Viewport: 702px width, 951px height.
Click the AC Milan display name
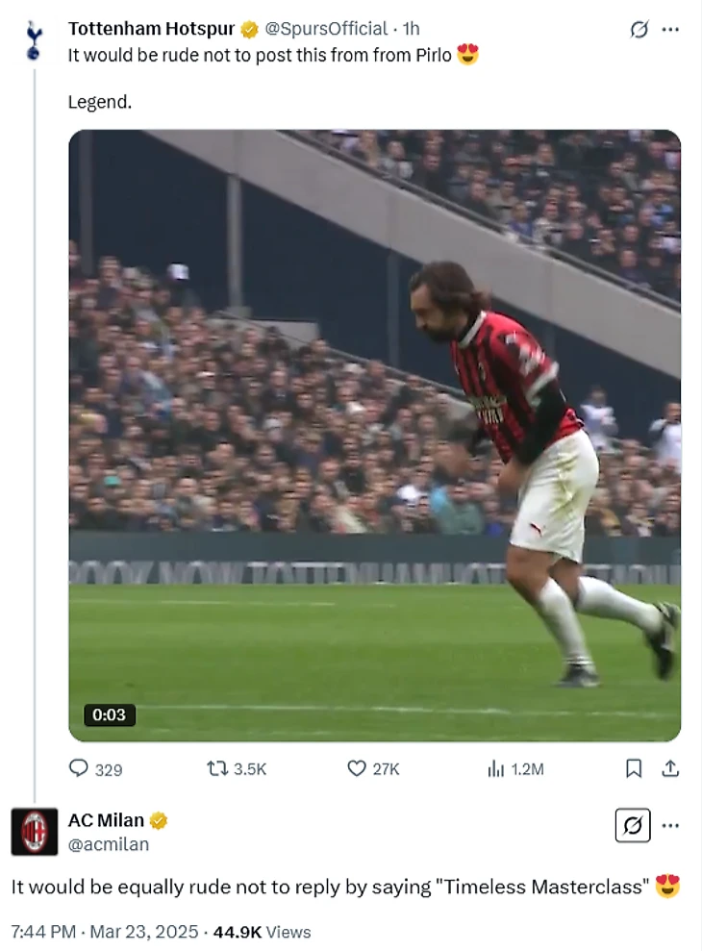[106, 820]
